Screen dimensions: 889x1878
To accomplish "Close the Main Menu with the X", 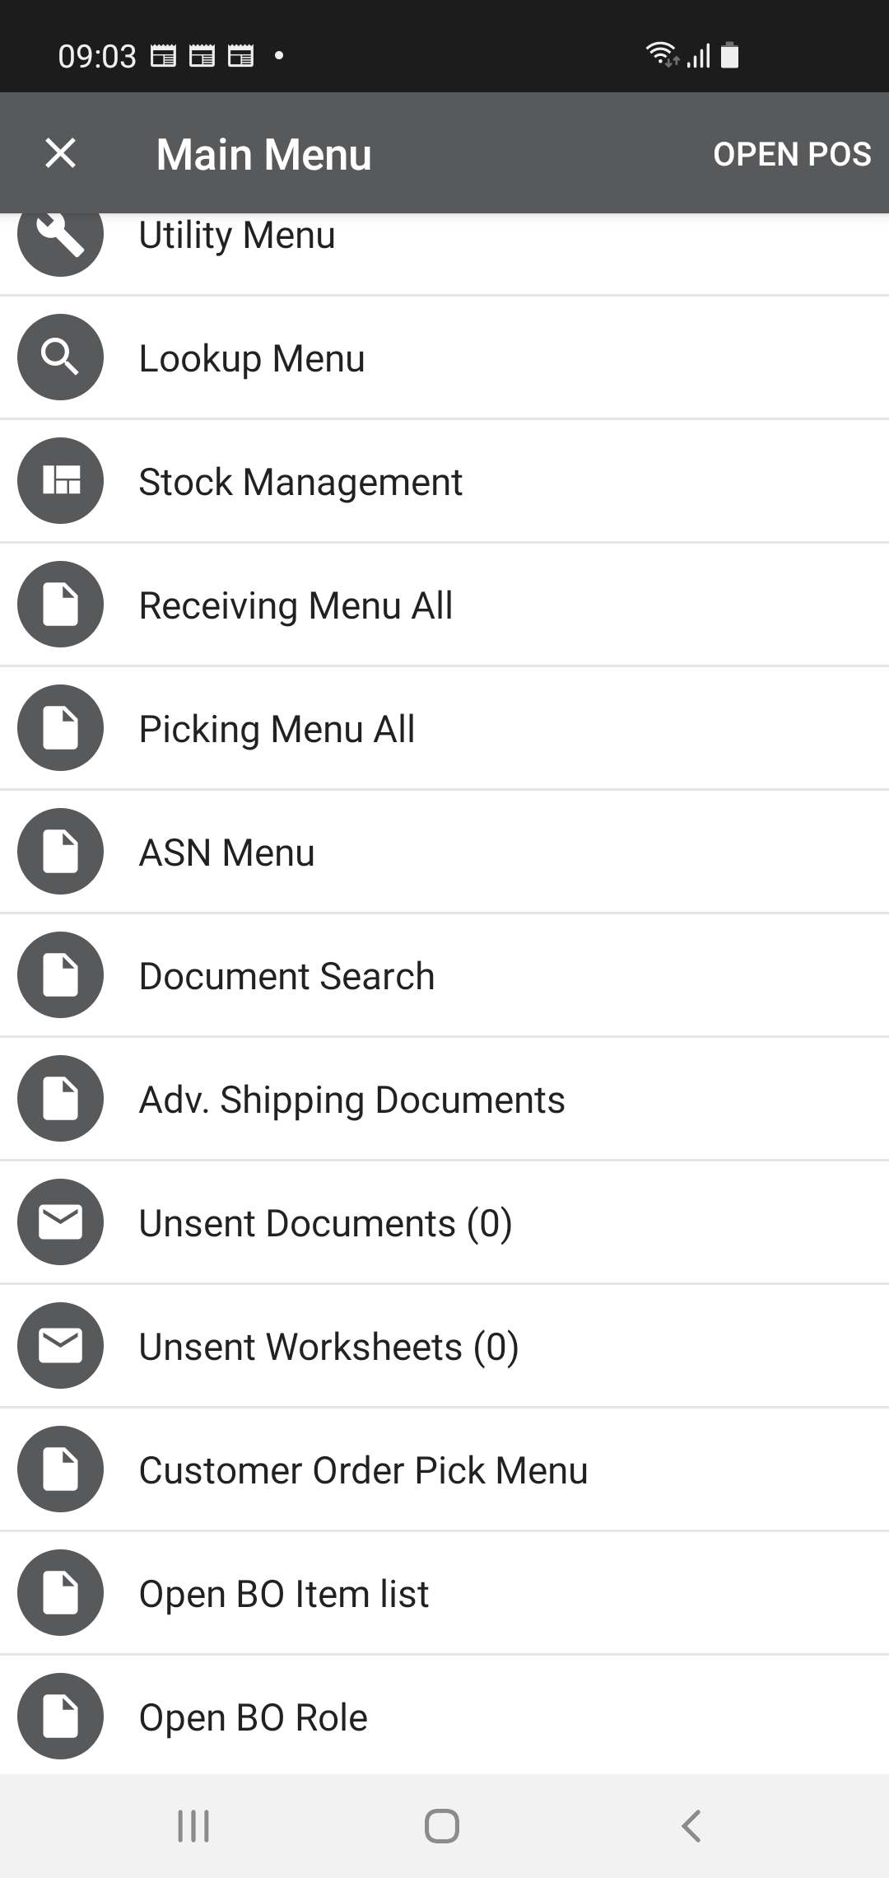I will point(60,153).
